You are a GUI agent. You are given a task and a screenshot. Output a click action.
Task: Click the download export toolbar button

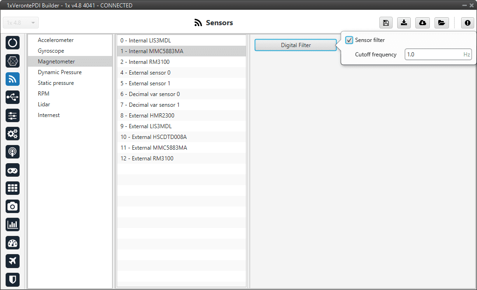[x=404, y=23]
